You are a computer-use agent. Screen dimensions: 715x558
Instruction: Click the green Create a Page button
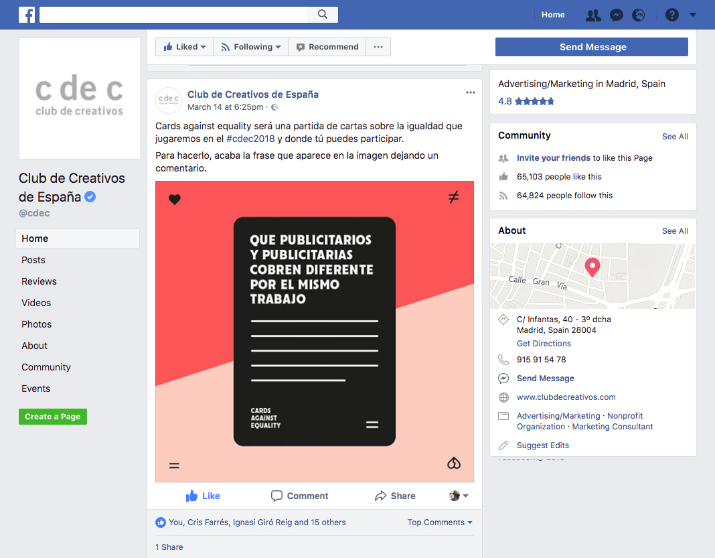pyautogui.click(x=53, y=417)
